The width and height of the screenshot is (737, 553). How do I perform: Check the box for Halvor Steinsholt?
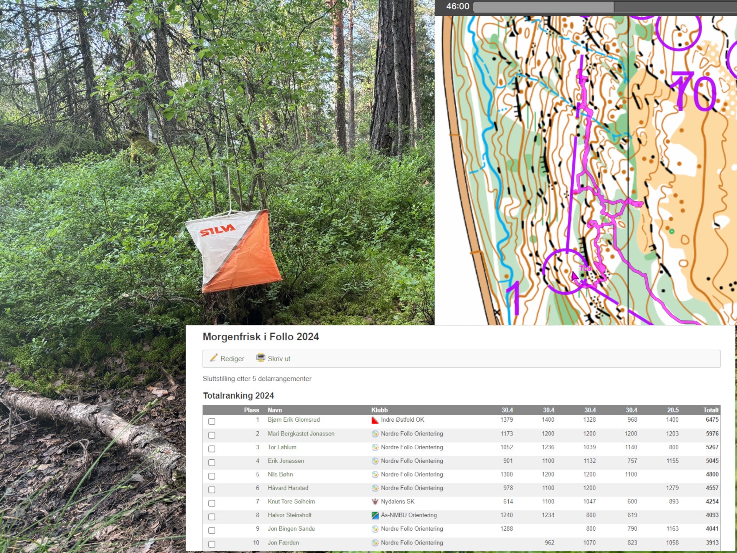tap(212, 517)
